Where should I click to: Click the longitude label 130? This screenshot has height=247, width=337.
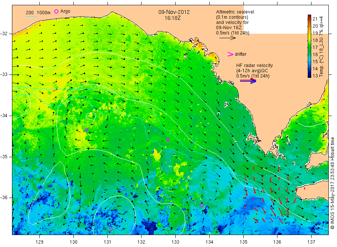(73, 242)
